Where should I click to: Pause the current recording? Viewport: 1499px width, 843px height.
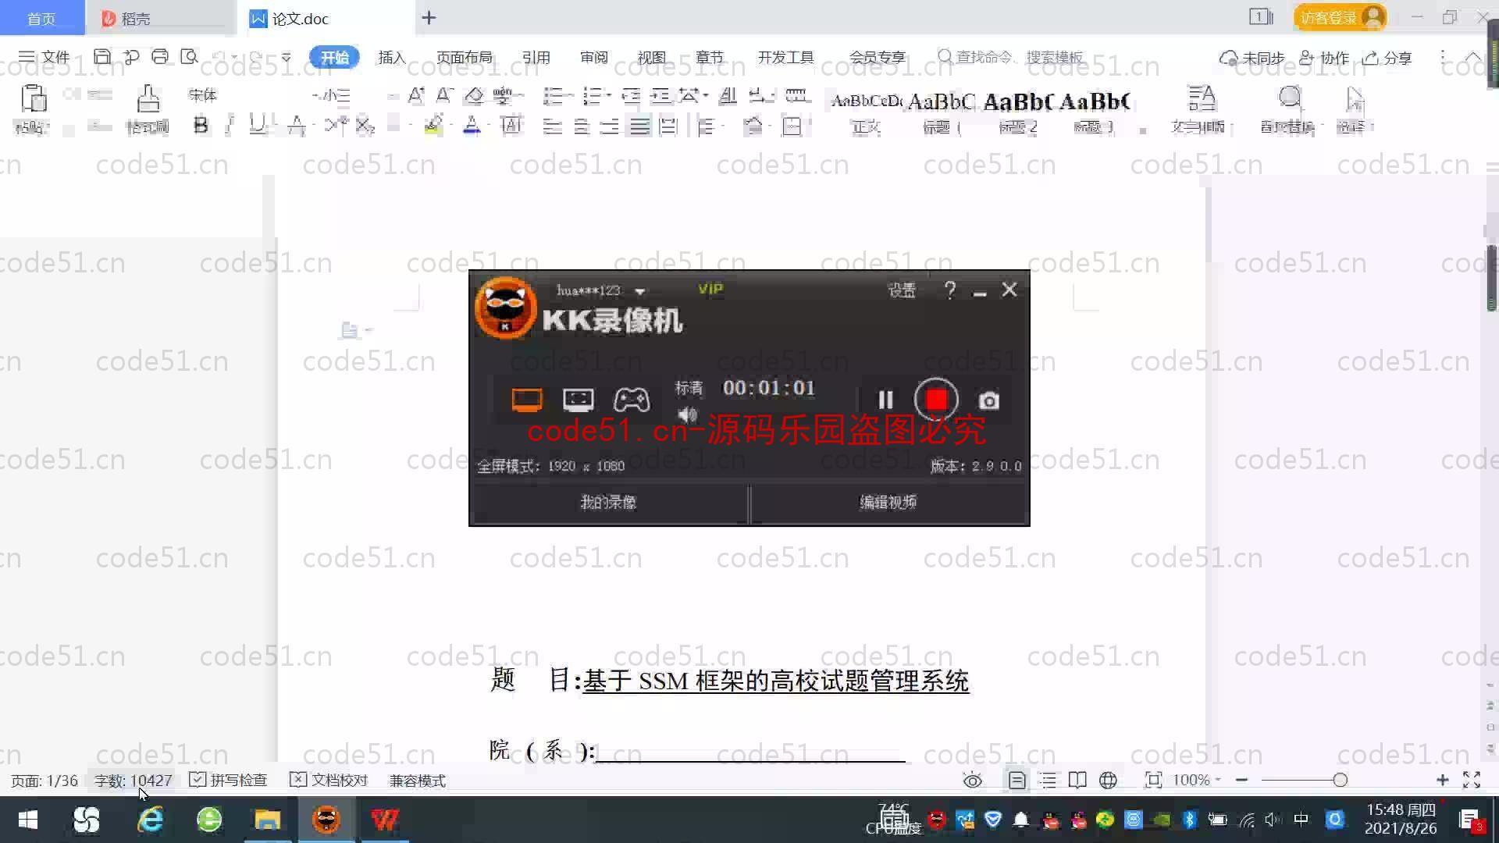pos(882,400)
